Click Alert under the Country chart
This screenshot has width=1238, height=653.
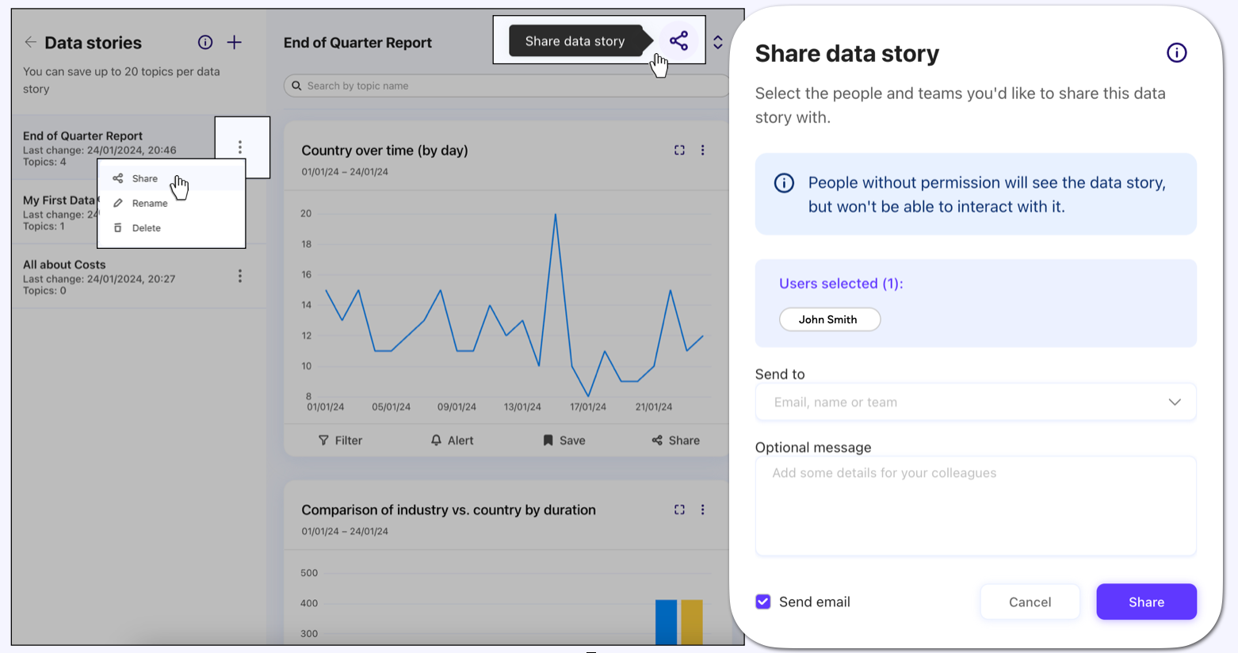click(x=452, y=441)
